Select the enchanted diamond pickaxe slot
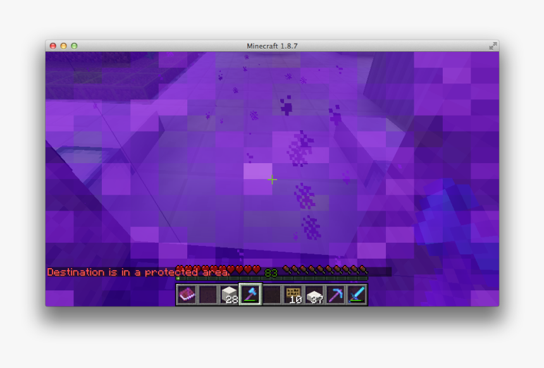This screenshot has width=544, height=368. 335,295
